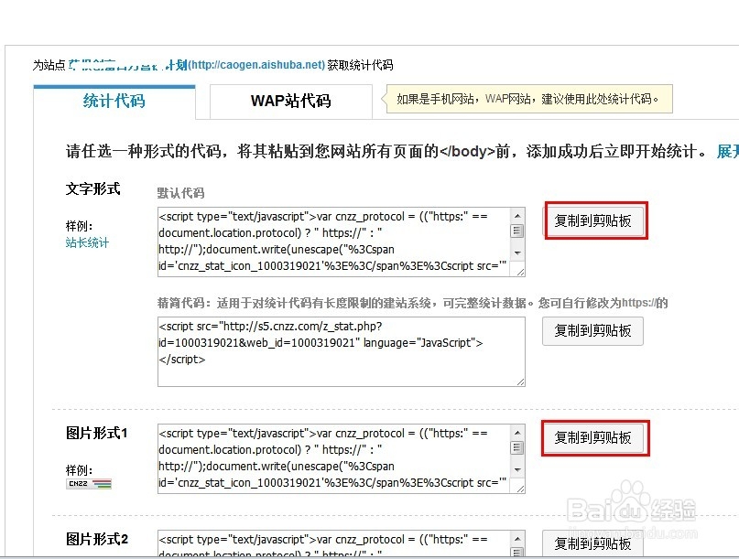The height and width of the screenshot is (559, 739).
Task: Click the resize grip of 图片形式1 textarea
Action: pos(520,489)
